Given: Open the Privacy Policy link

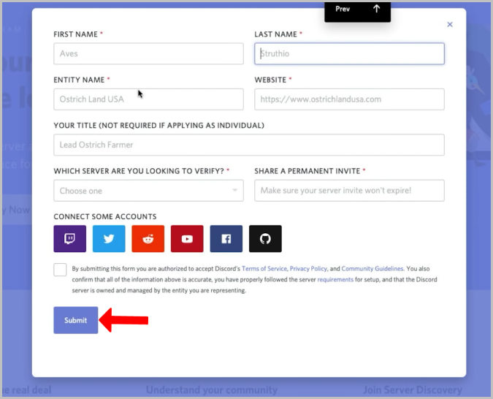Looking at the screenshot, I should [x=308, y=269].
